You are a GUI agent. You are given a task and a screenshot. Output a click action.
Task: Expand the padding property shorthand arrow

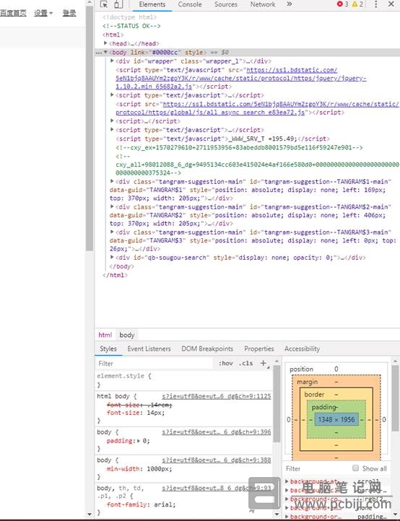(139, 441)
